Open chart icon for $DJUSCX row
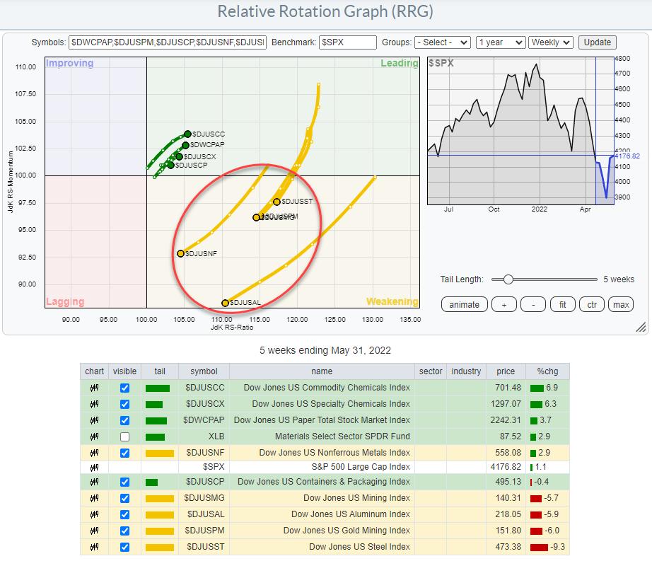This screenshot has width=652, height=561. (x=94, y=404)
